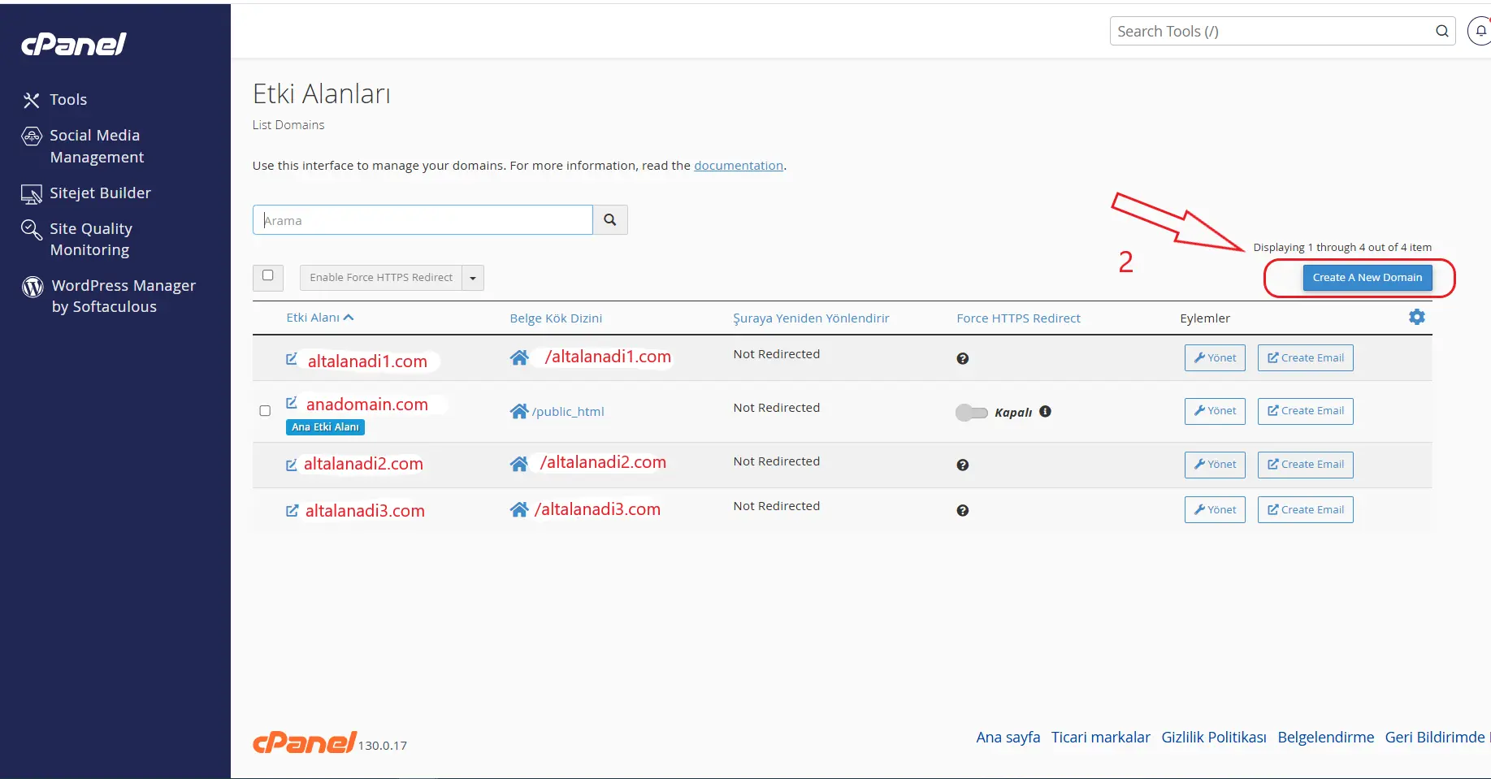This screenshot has width=1491, height=779.
Task: Click the Search Tools input field
Action: pyautogui.click(x=1271, y=32)
